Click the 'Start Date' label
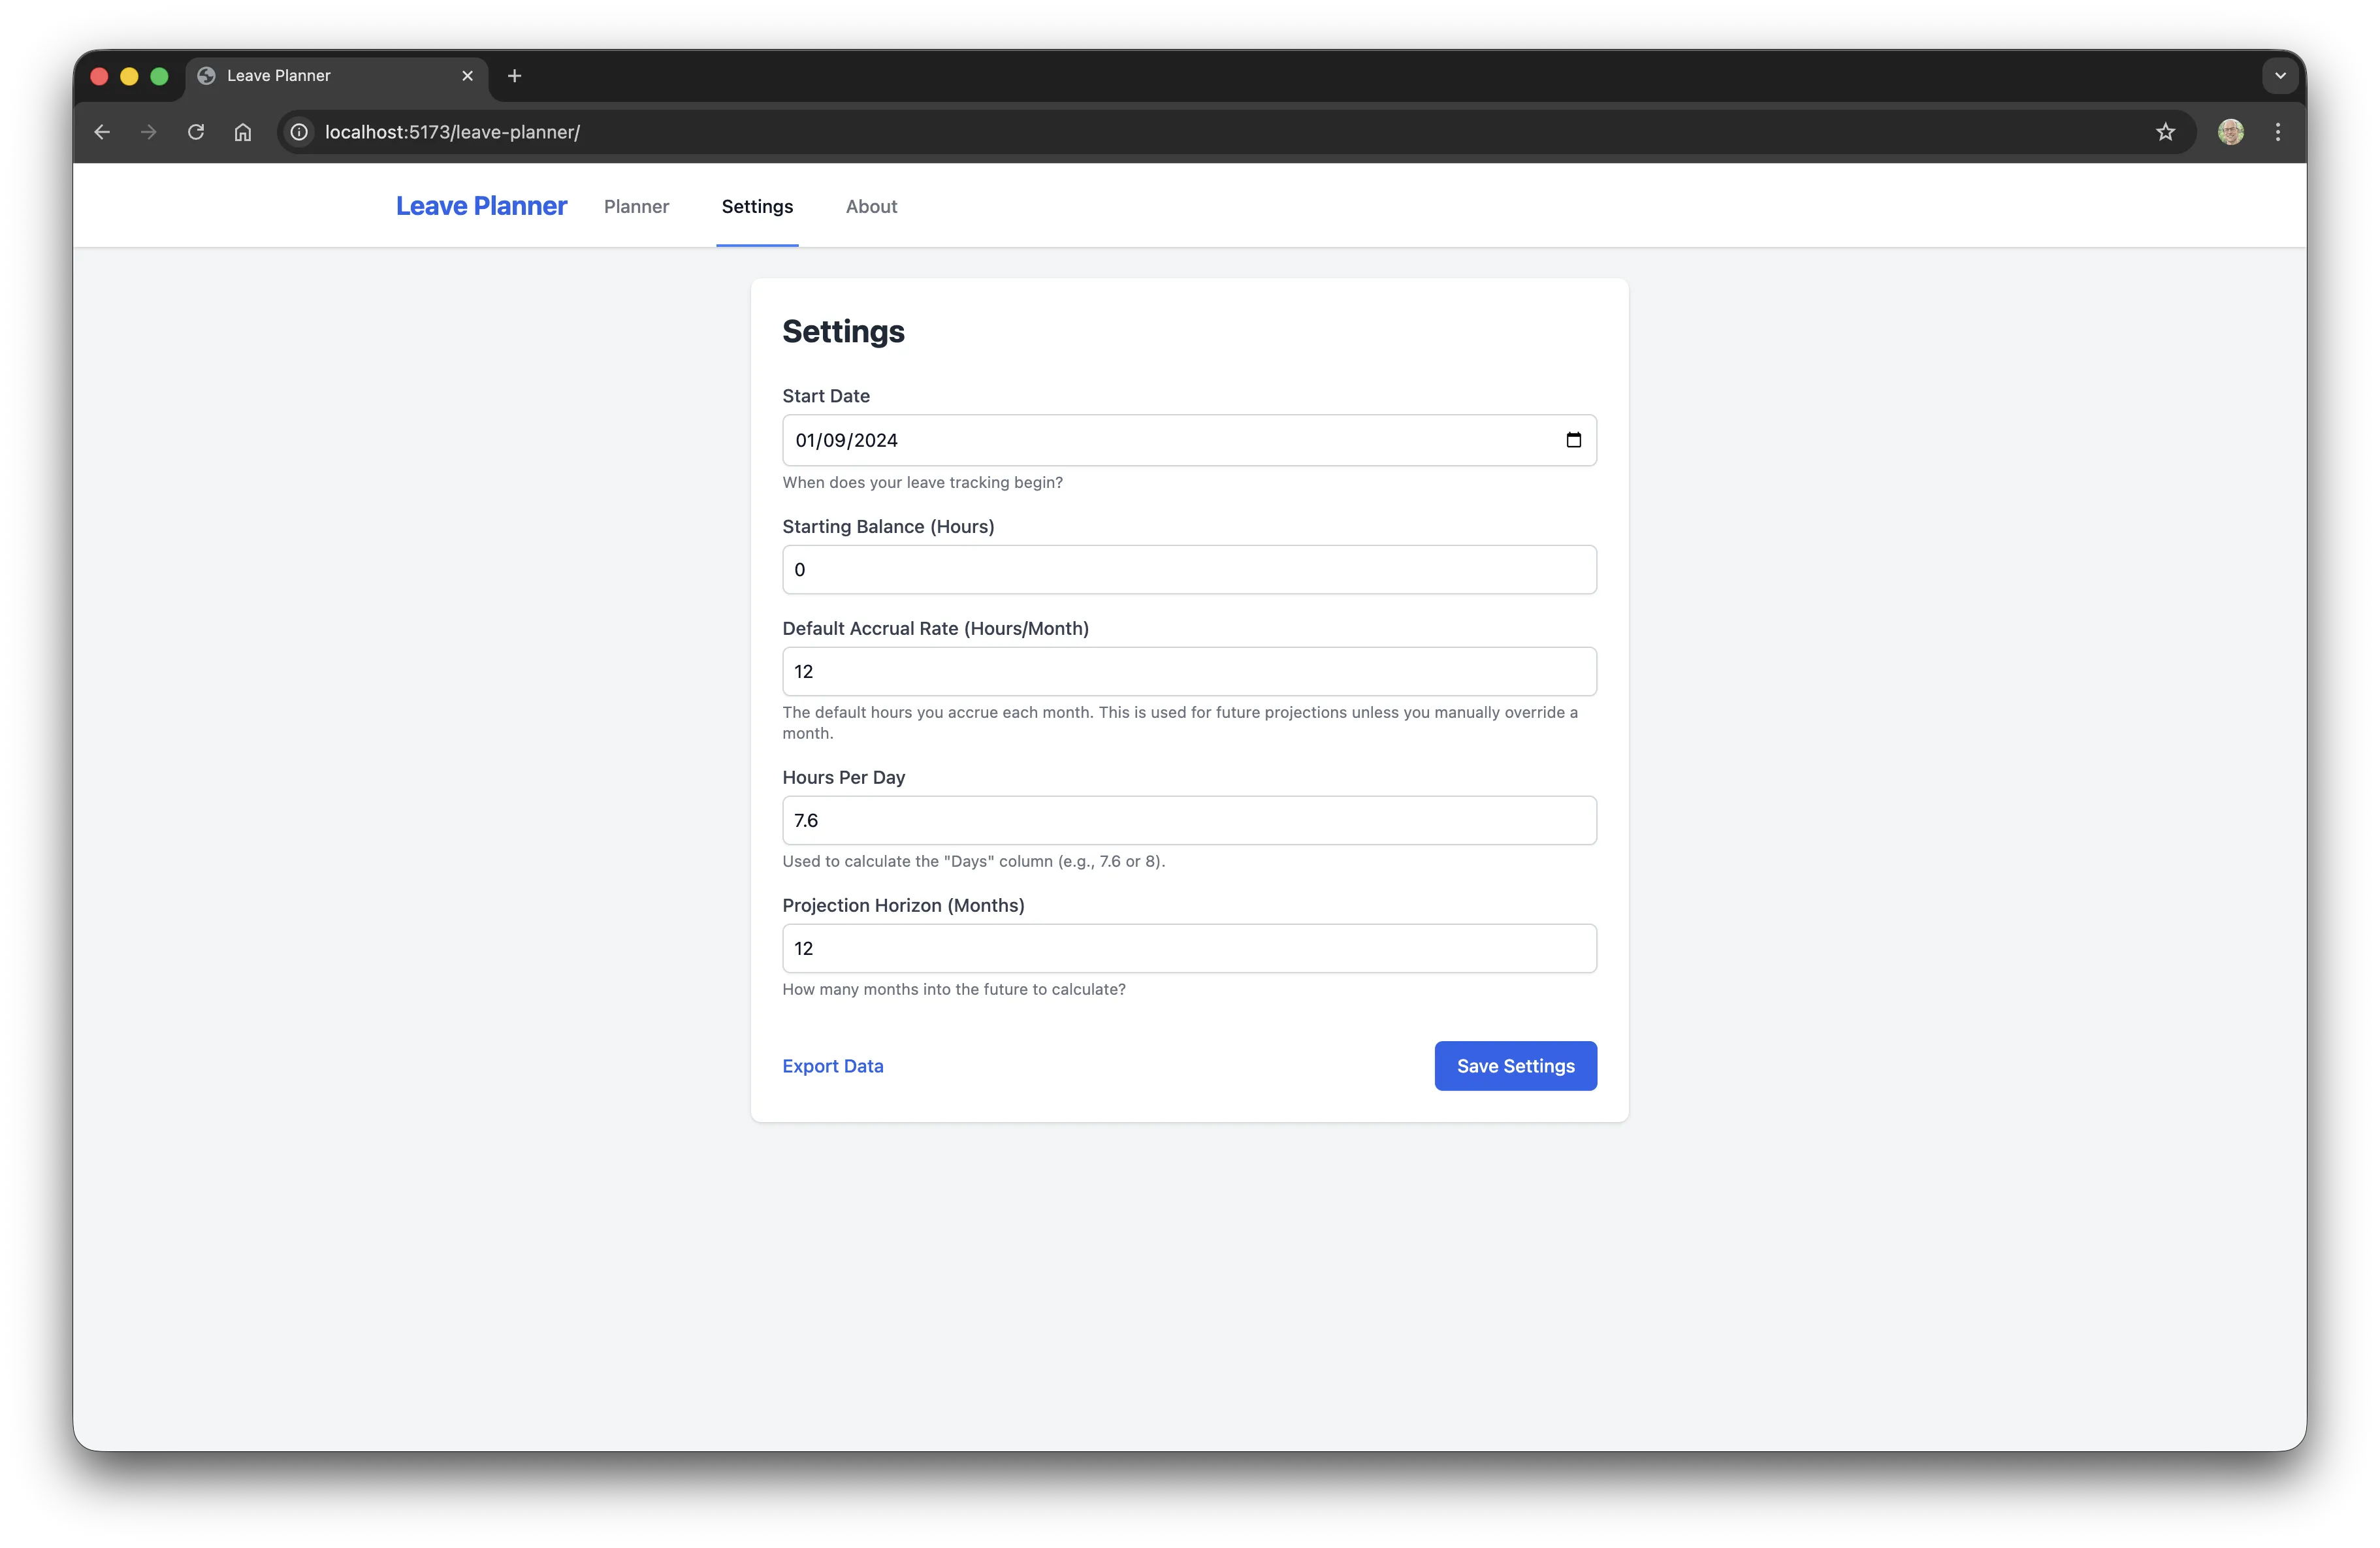This screenshot has width=2380, height=1548. click(825, 396)
